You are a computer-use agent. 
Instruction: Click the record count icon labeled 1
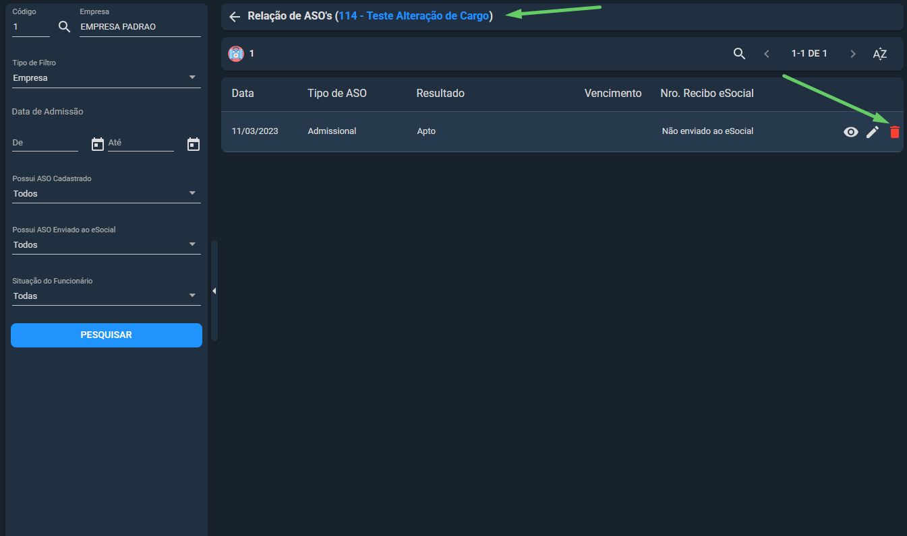pos(235,54)
